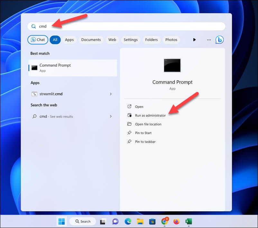Screen dimensions: 258x228
Task: Launch Firefox from the taskbar
Action: (x=176, y=221)
